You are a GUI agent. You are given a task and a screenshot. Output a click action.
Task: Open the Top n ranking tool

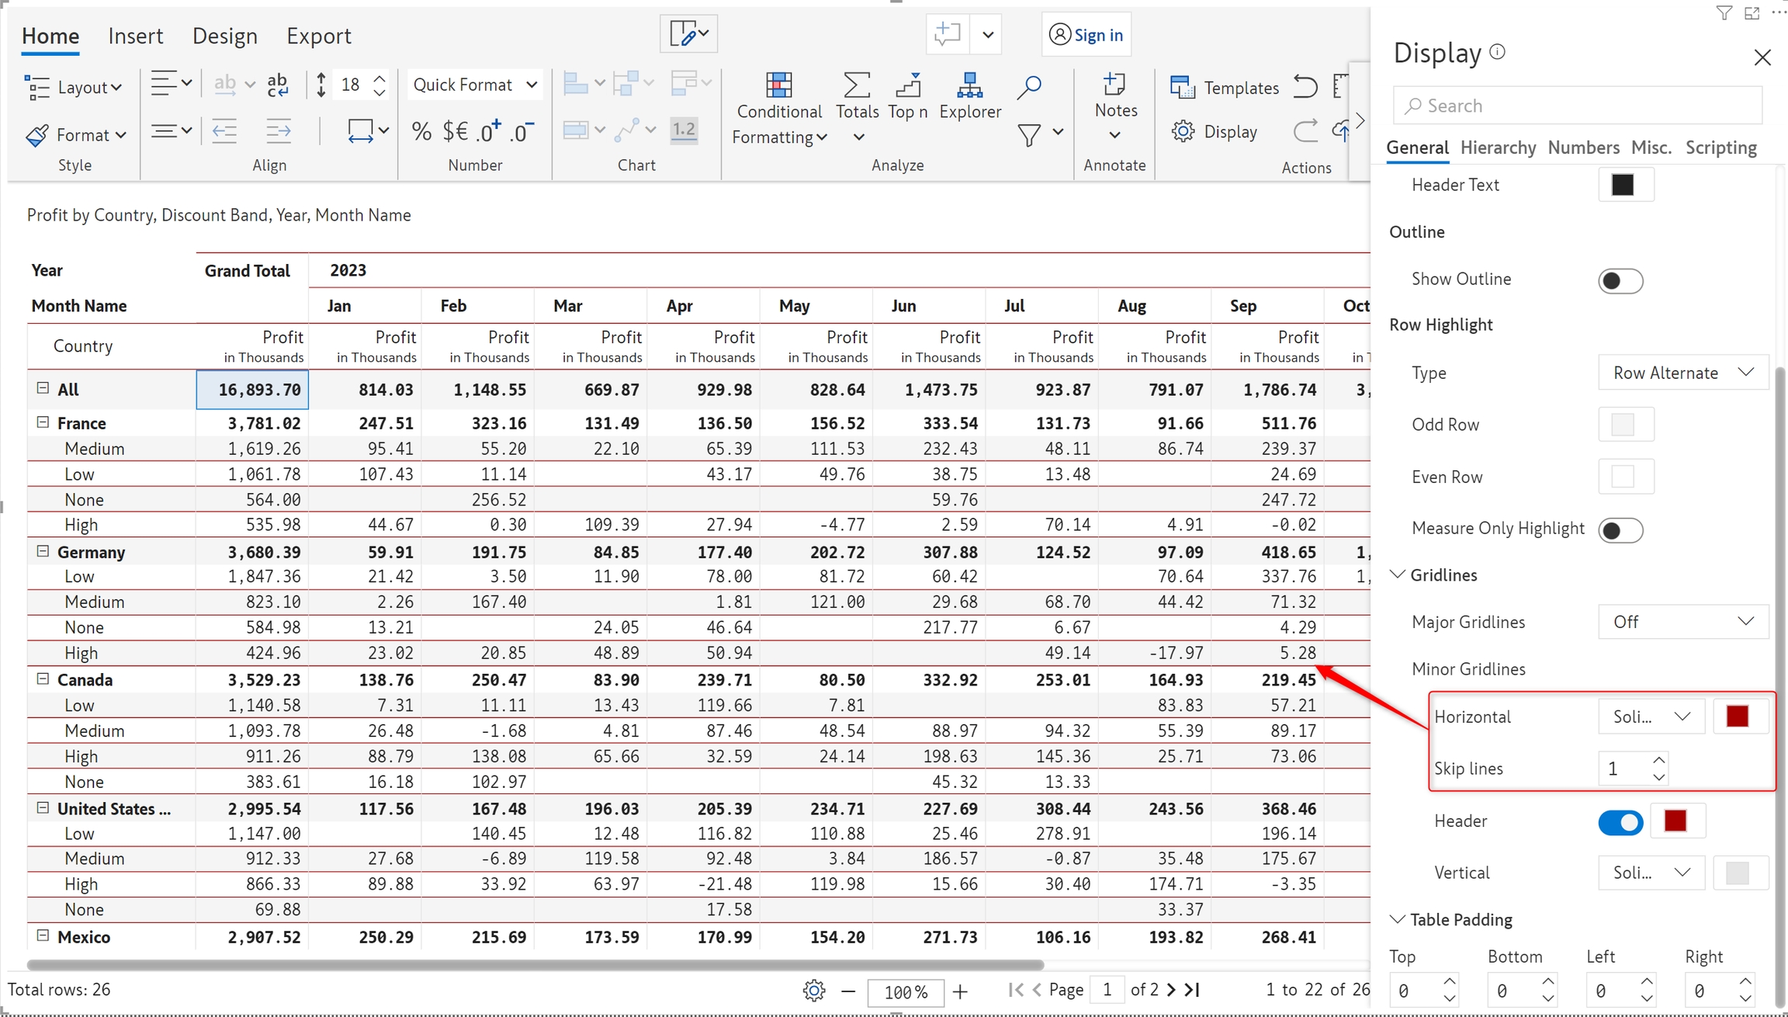(907, 85)
